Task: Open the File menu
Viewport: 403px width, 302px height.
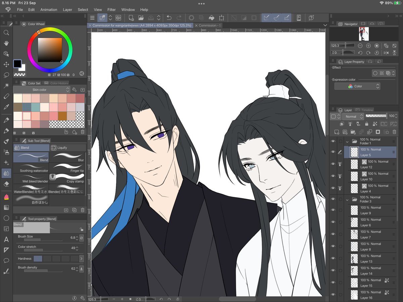Action: [20, 10]
